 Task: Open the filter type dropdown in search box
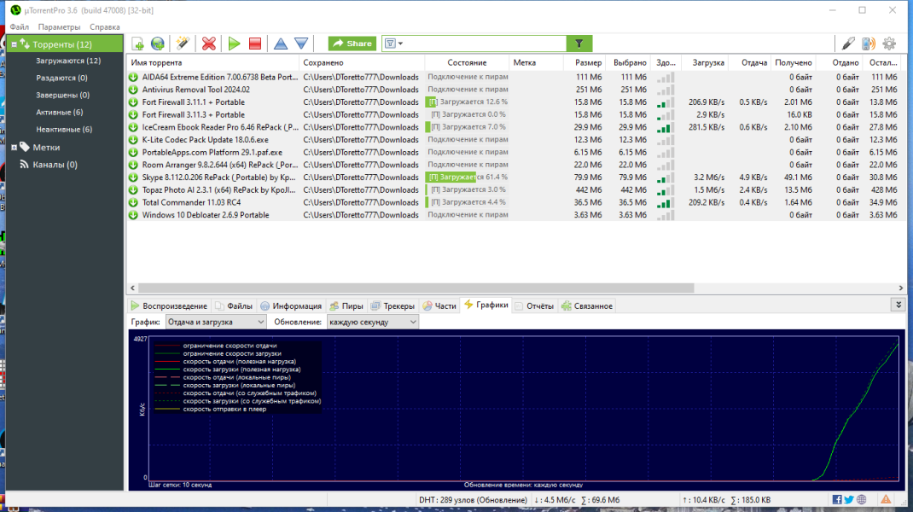coord(393,44)
